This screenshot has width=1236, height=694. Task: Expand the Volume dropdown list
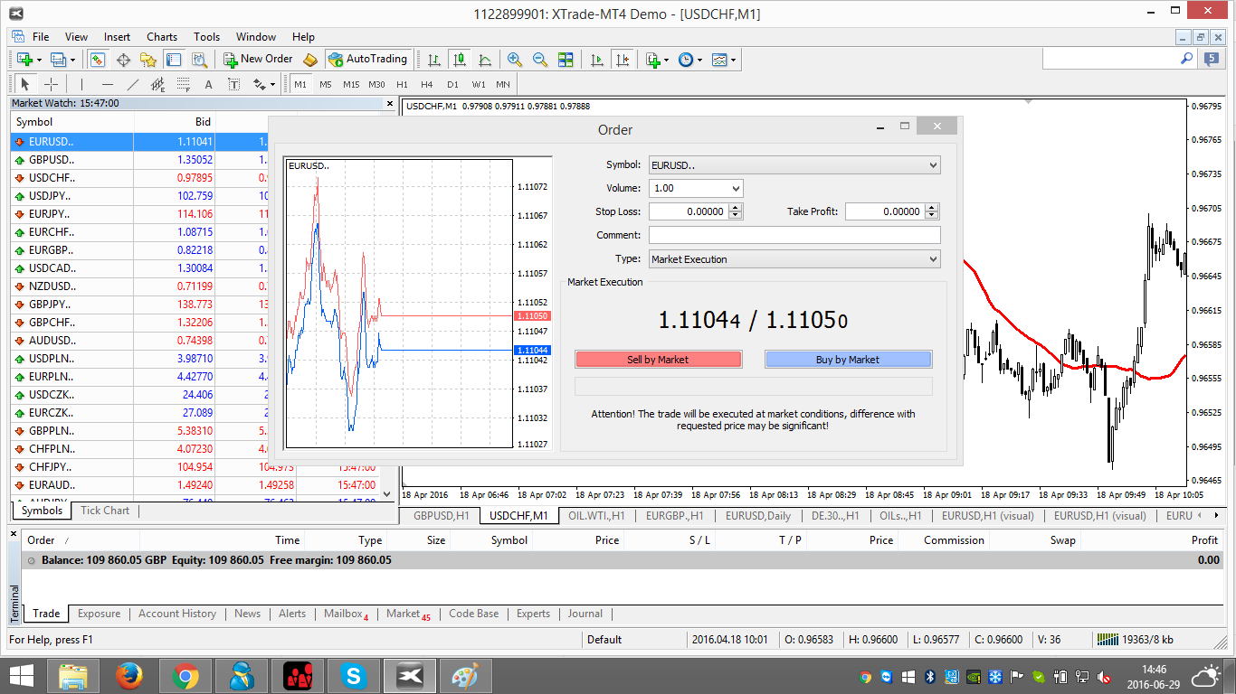pyautogui.click(x=735, y=189)
